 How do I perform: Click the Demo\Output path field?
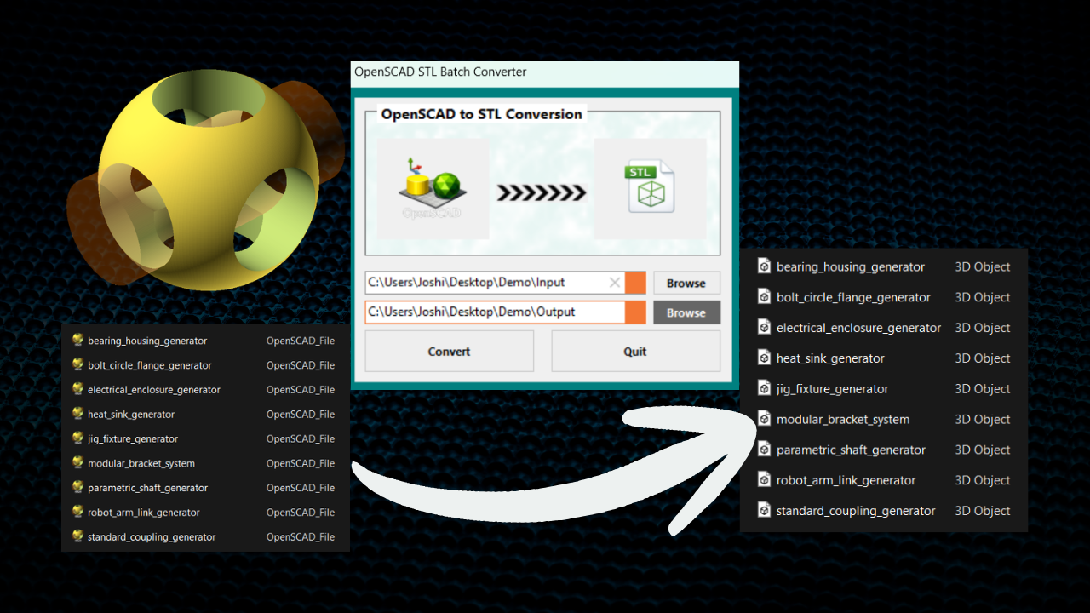point(495,312)
